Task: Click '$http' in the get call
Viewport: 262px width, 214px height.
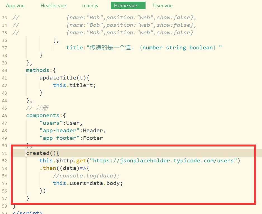Action: tap(65, 161)
